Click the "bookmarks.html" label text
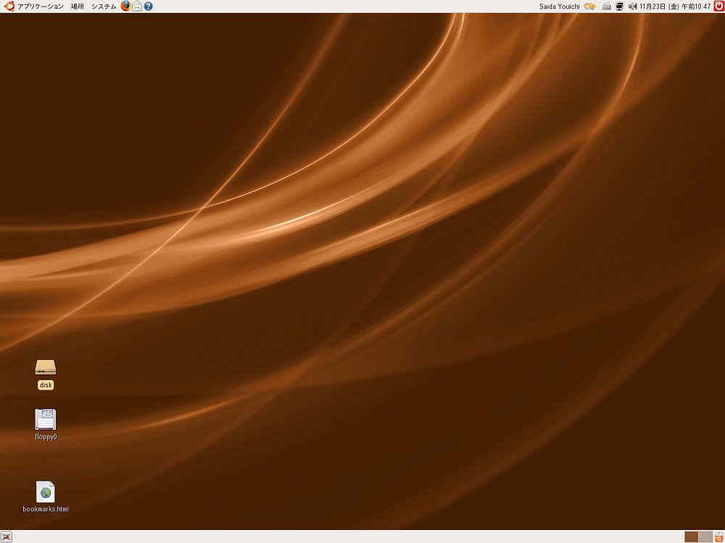The image size is (725, 543). [x=46, y=509]
